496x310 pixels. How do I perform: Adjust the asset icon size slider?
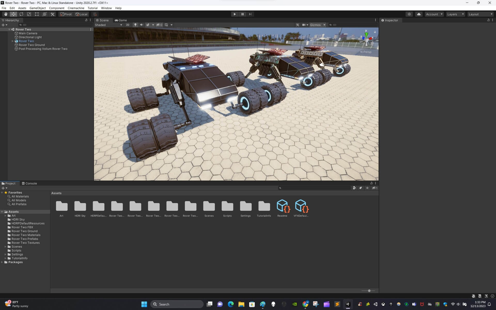click(x=369, y=291)
